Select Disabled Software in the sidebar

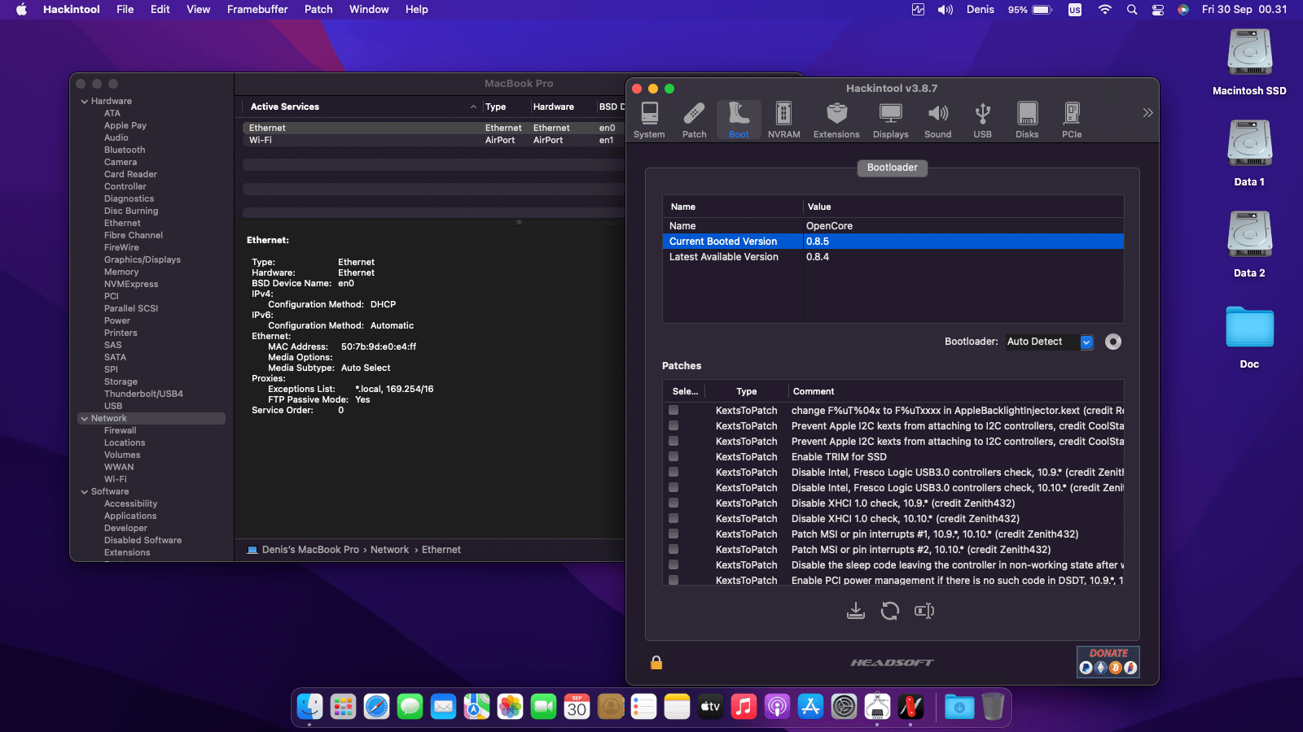coord(143,541)
